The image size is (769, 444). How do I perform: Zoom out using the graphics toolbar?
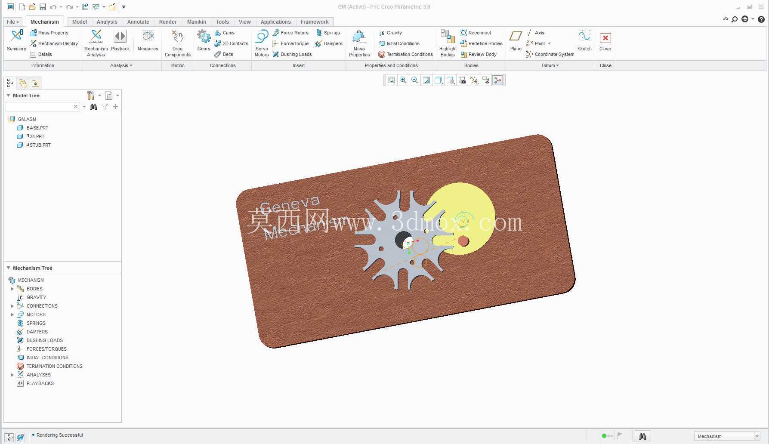(x=414, y=80)
